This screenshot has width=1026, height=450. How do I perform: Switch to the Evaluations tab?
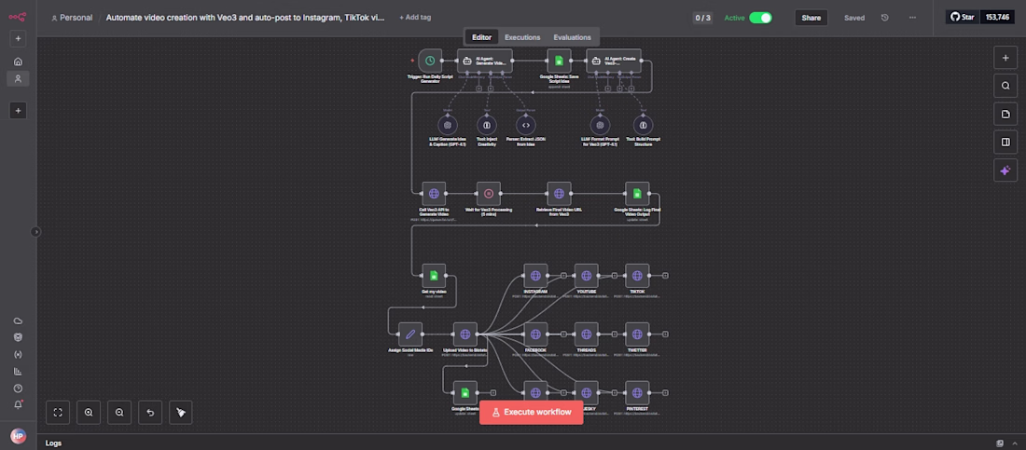(x=572, y=37)
